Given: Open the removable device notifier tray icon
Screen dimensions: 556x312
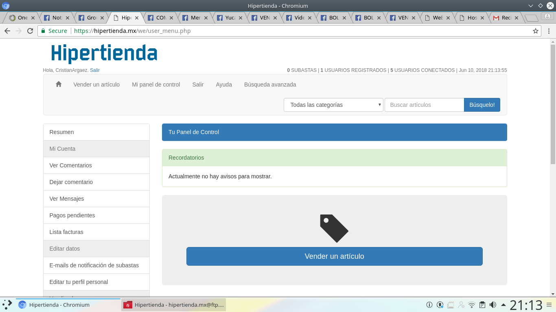Looking at the screenshot, I should 451,305.
